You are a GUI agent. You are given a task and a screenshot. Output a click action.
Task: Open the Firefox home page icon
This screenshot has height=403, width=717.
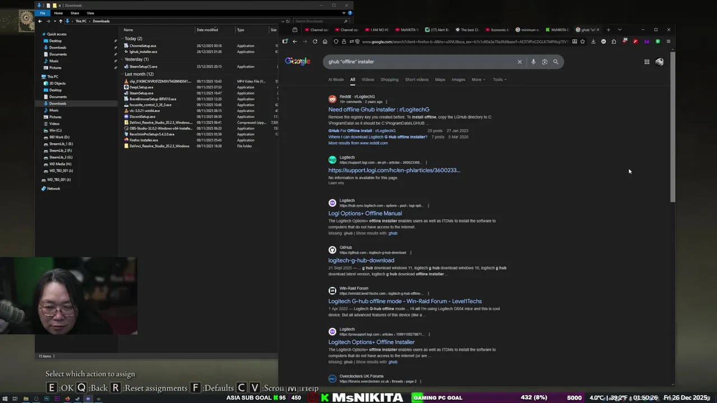(x=325, y=41)
